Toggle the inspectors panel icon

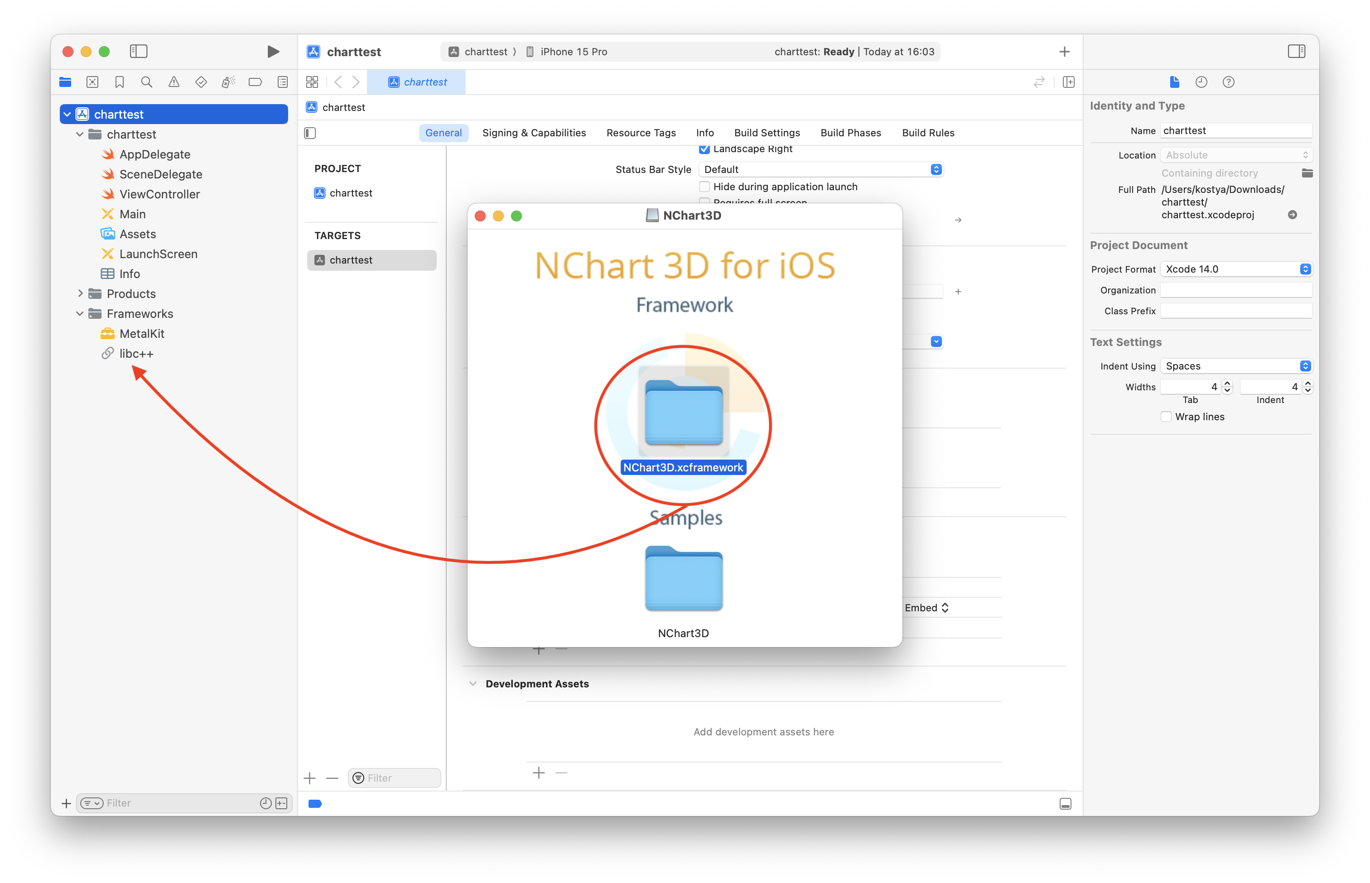coord(1297,52)
